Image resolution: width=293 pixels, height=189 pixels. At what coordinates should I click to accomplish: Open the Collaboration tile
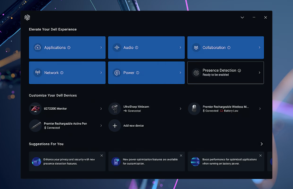(226, 48)
